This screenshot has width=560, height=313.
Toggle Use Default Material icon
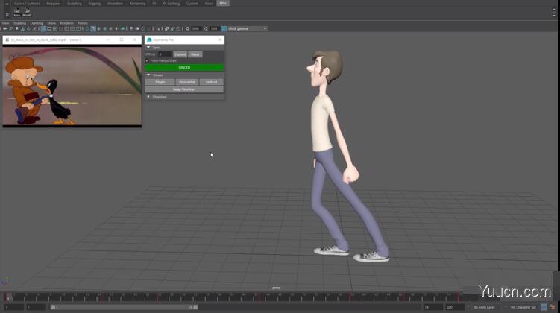pos(99,28)
